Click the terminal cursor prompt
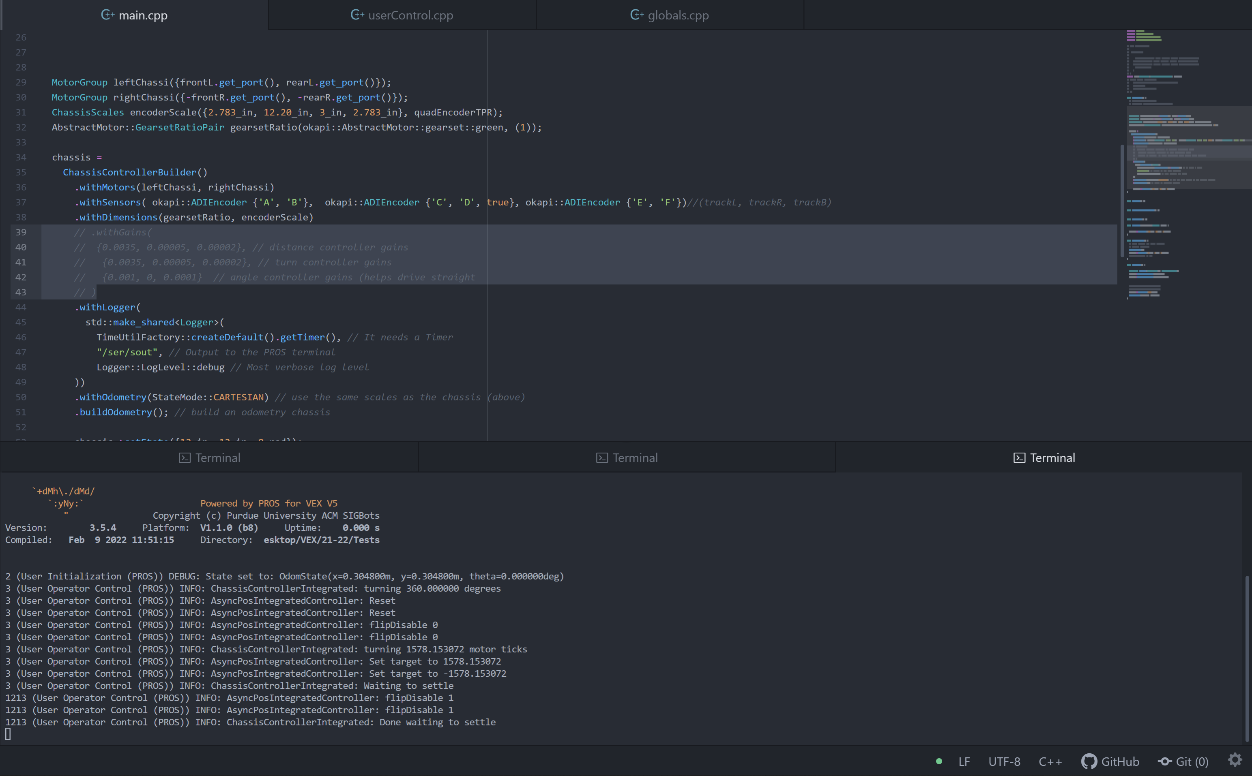1252x776 pixels. [x=8, y=734]
